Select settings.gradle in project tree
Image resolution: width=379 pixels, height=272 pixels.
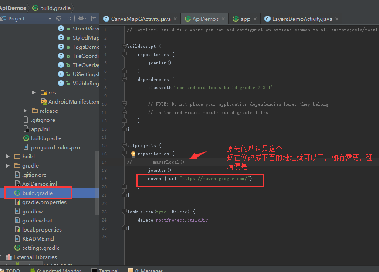(x=41, y=248)
